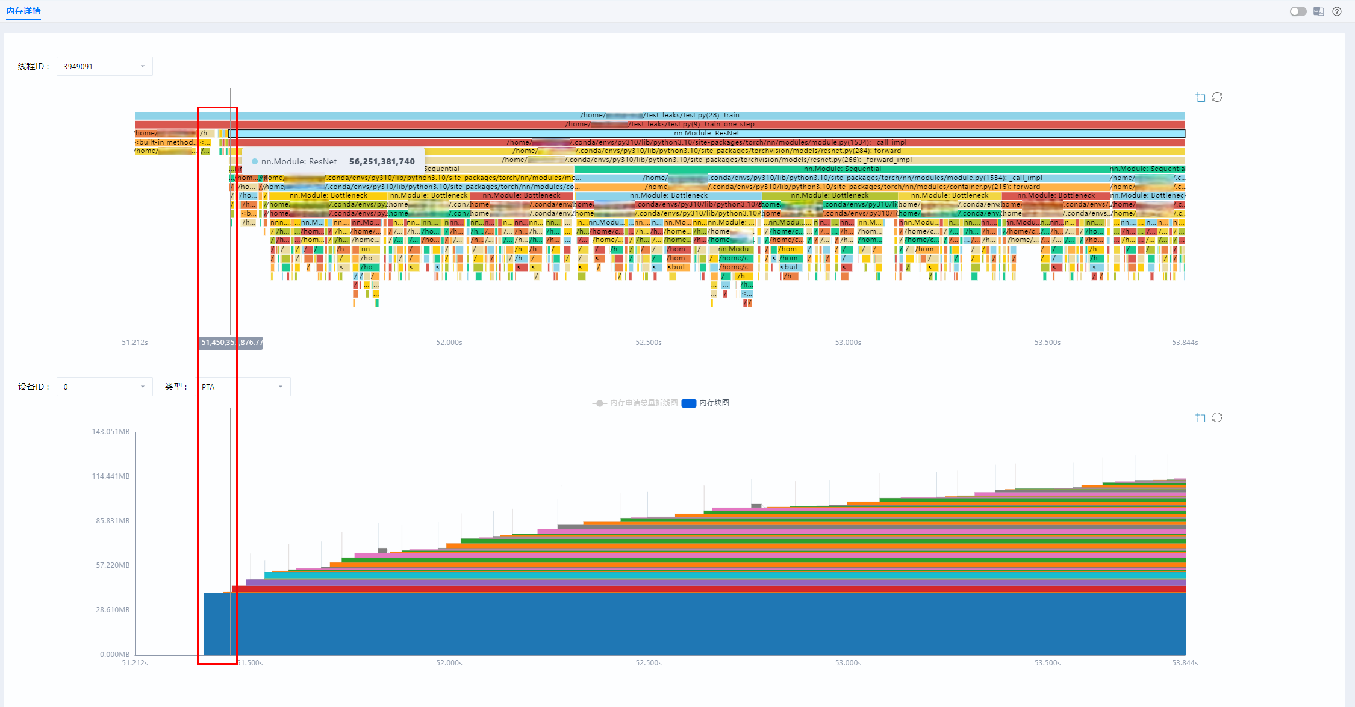Click the large blue base memory block

coord(694,624)
